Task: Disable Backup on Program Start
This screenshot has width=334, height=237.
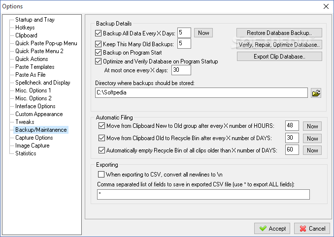Action: (x=98, y=53)
